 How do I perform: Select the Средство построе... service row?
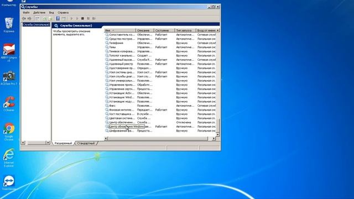(x=160, y=39)
